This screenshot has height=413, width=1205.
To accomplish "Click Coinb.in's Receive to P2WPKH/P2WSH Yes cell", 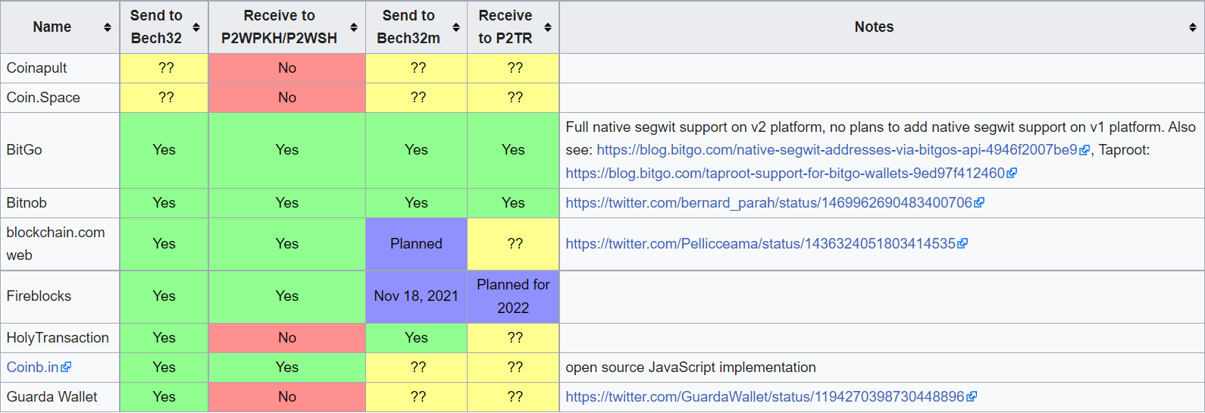I will 287,367.
